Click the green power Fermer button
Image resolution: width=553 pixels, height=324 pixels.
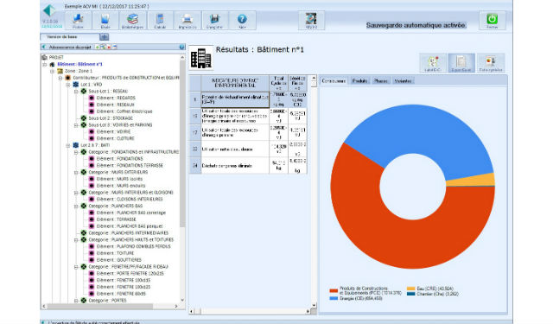(492, 21)
